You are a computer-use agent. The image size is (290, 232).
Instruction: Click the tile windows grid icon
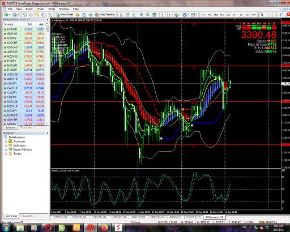(x=154, y=15)
